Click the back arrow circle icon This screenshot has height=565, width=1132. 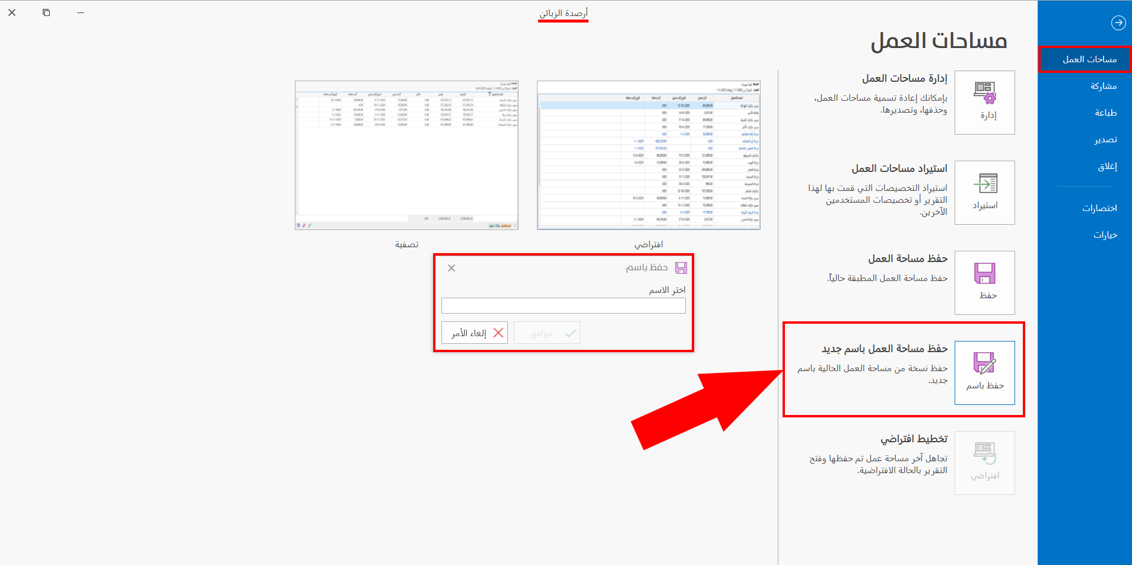tap(1118, 23)
